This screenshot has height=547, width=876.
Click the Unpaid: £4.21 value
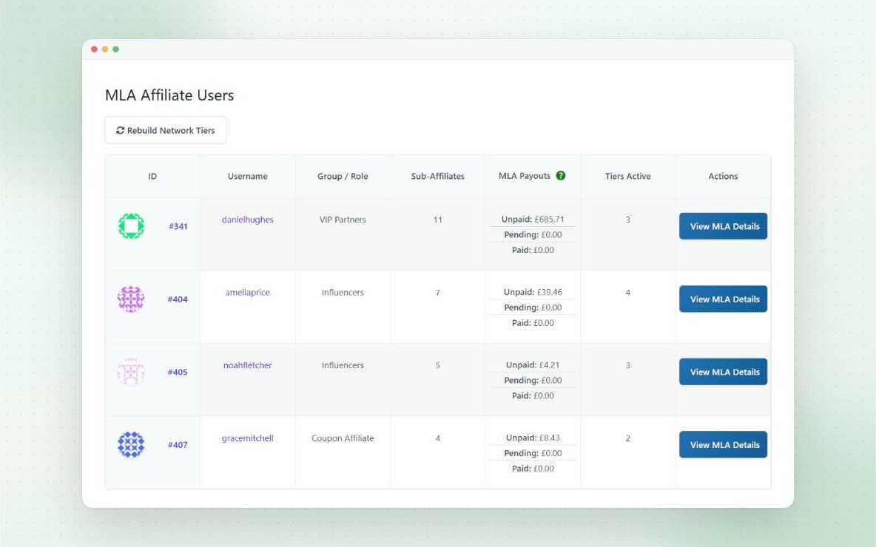[533, 365]
